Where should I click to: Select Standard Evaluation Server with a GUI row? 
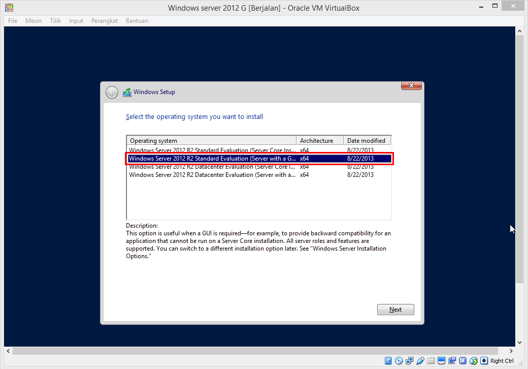click(x=259, y=159)
